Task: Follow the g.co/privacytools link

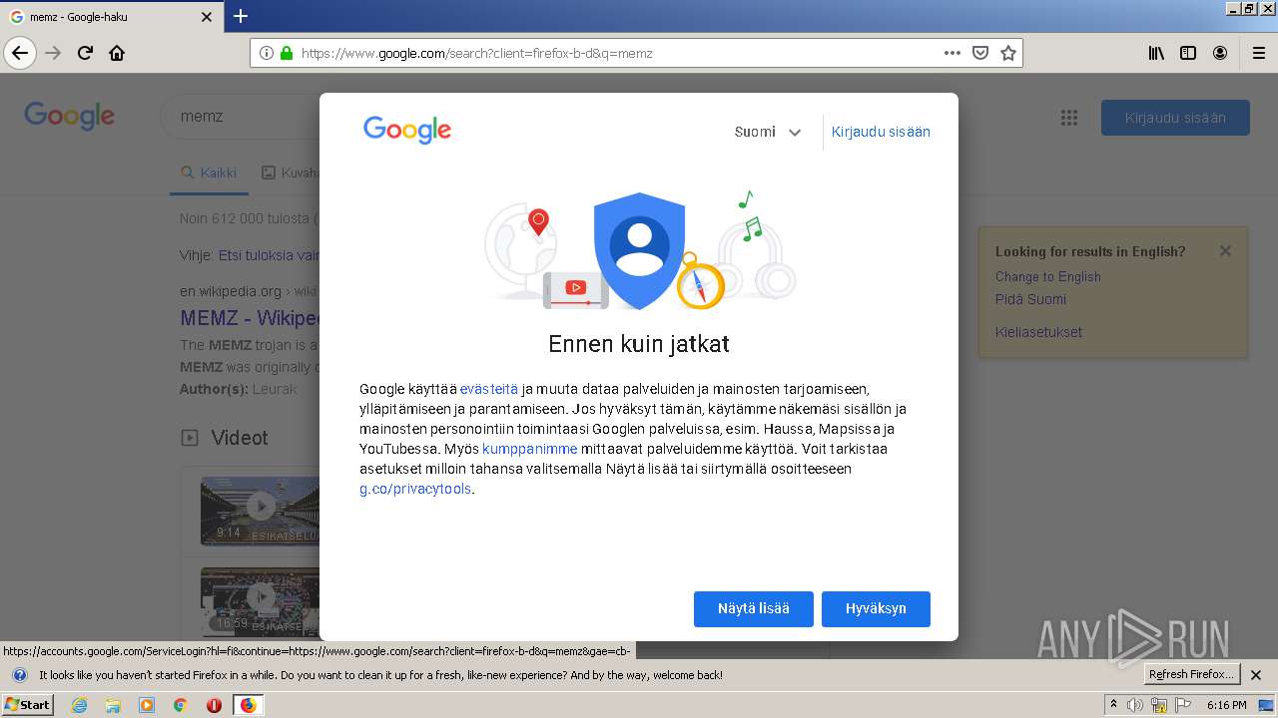Action: pyautogui.click(x=415, y=489)
